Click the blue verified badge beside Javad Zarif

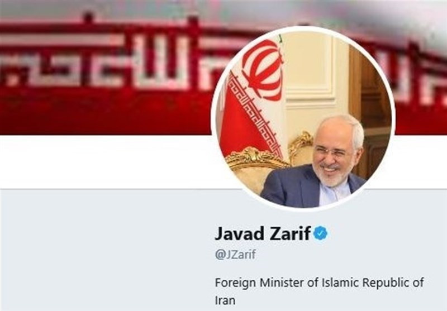coord(320,233)
